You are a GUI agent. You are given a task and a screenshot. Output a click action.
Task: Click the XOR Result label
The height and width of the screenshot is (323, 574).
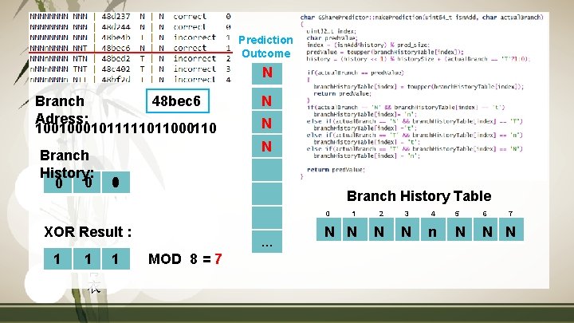(88, 232)
